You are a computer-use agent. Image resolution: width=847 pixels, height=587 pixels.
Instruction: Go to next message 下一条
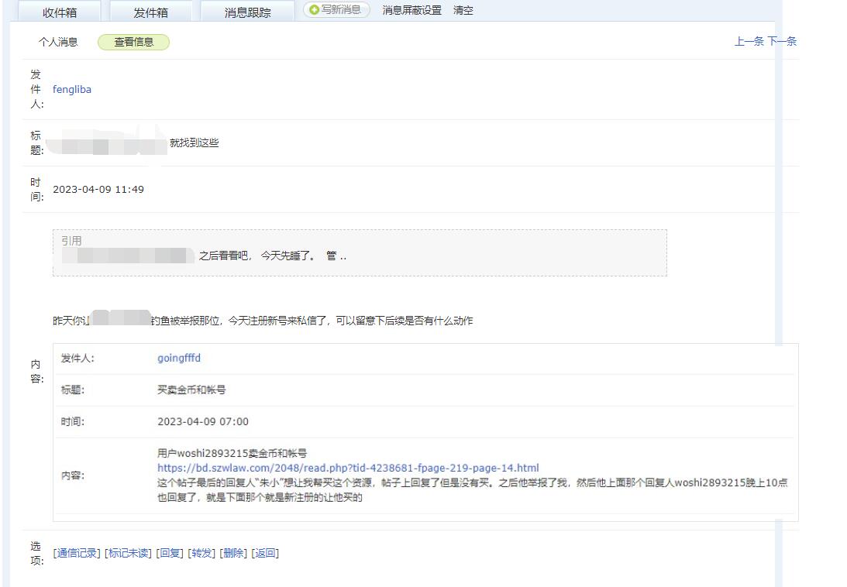coord(782,41)
